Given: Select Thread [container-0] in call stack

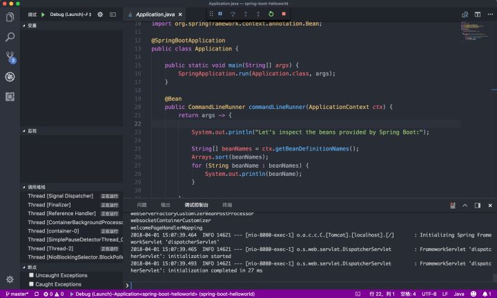Looking at the screenshot, I should (x=72, y=231).
